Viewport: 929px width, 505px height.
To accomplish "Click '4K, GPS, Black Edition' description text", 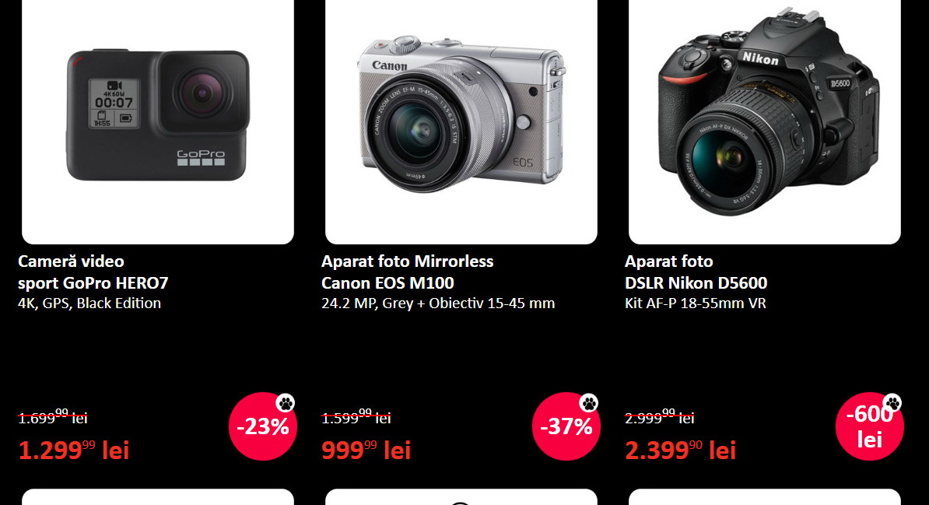I will point(89,303).
